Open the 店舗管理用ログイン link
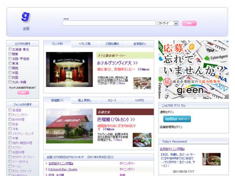The height and width of the screenshot is (176, 235). coord(171,127)
